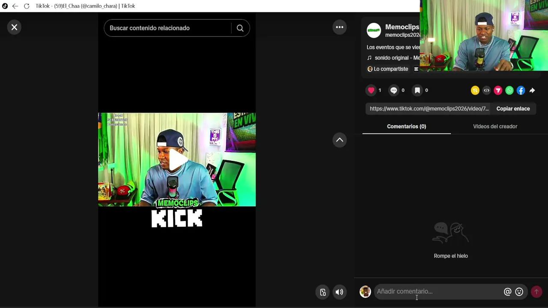Get embed code with the embed icon
The image size is (548, 308).
tap(486, 90)
